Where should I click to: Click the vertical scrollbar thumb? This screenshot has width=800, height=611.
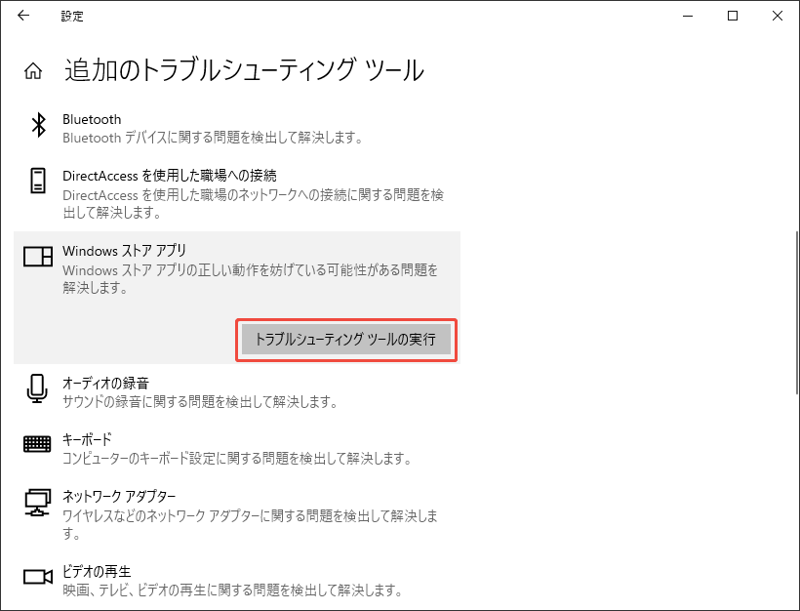797,312
